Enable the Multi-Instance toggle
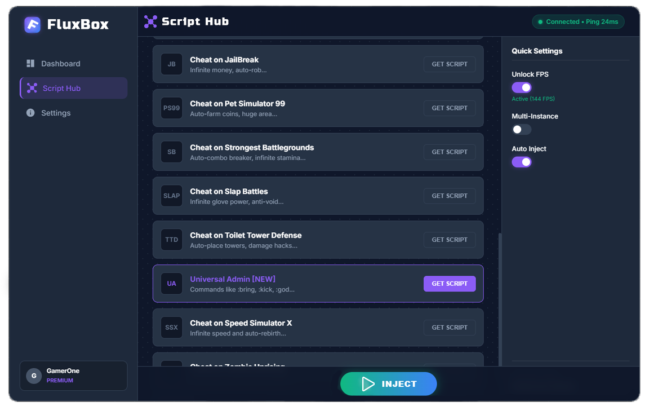This screenshot has height=406, width=649. click(x=521, y=129)
